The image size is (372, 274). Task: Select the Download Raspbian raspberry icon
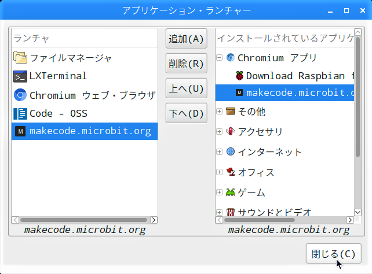[x=240, y=76]
